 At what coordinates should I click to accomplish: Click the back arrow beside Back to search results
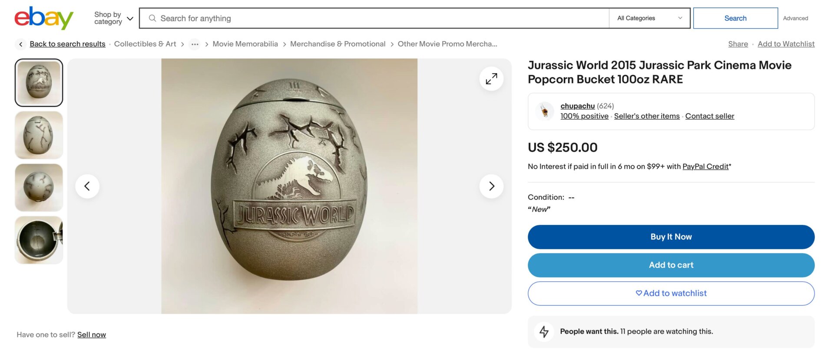coord(20,44)
